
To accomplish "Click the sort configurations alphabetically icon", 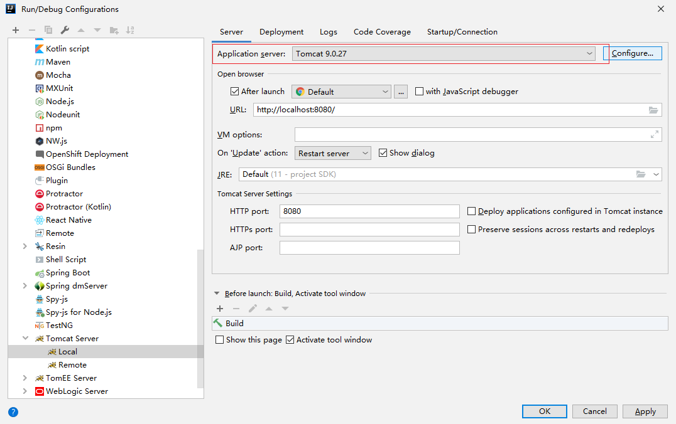I will click(x=130, y=30).
